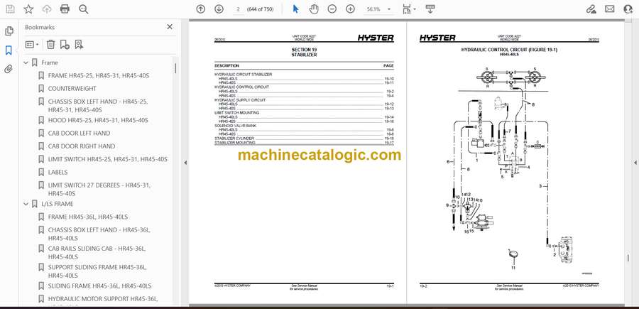Image resolution: width=639 pixels, height=309 pixels.
Task: Click the Save file icon
Action: tap(10, 9)
